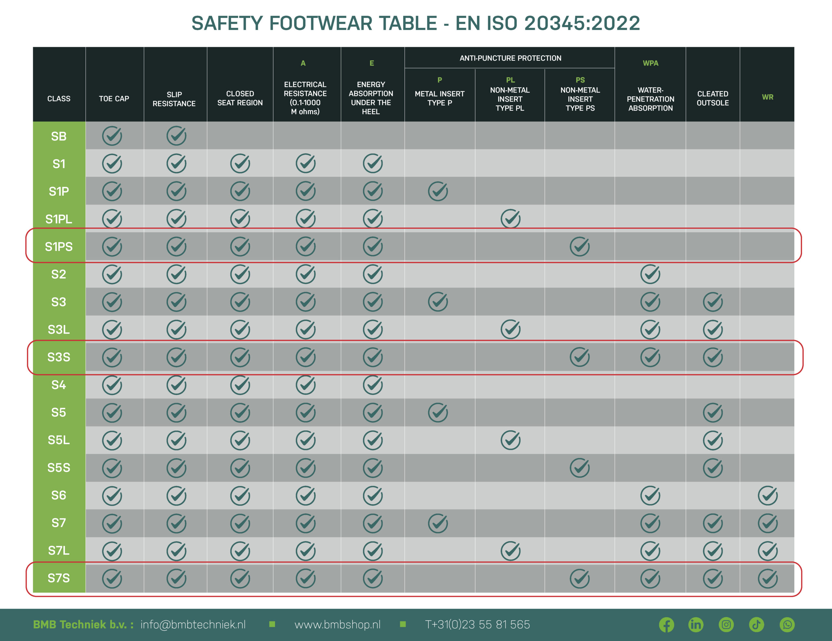Viewport: 832px width, 641px height.
Task: Click the phone number in footer
Action: point(477,625)
